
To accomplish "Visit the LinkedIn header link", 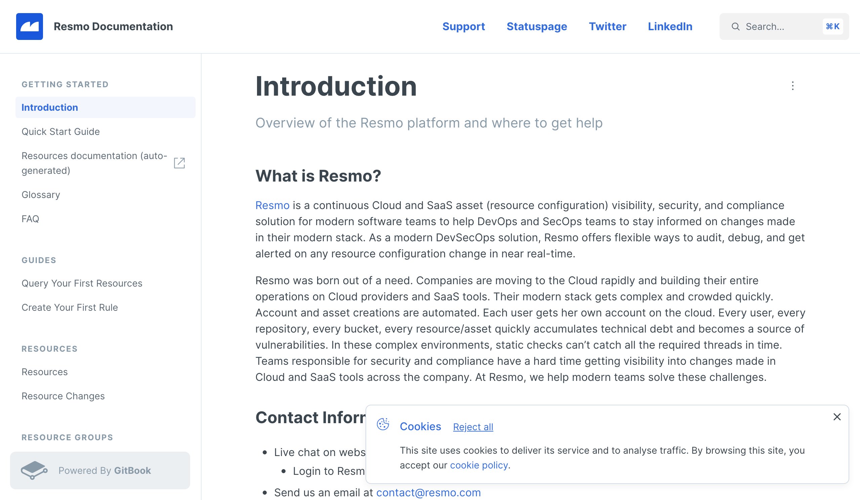I will tap(670, 27).
